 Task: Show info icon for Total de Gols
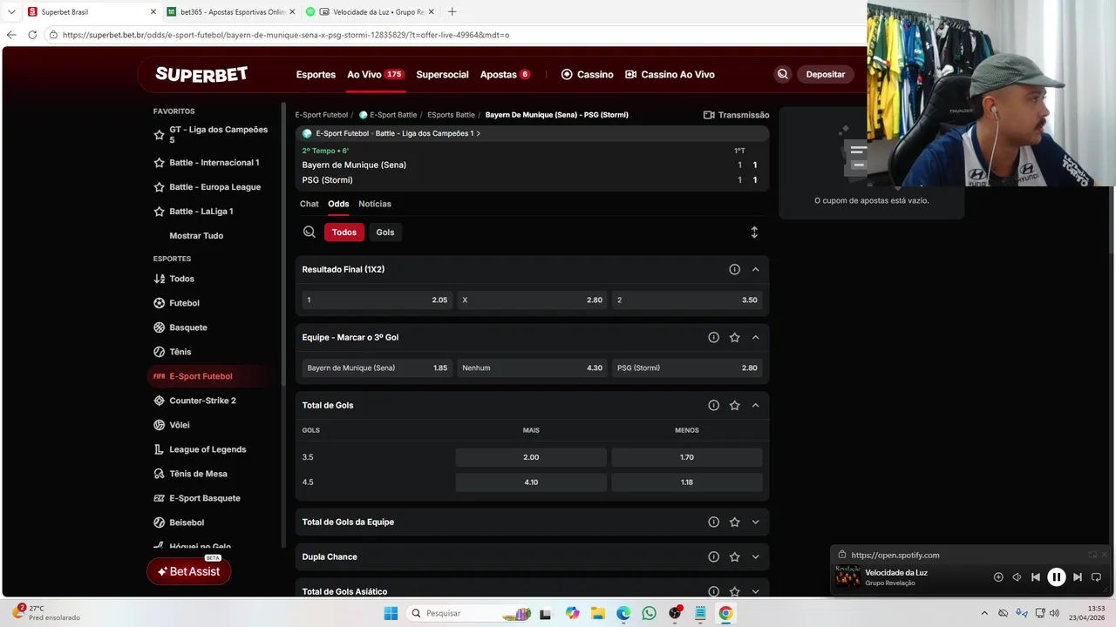pos(714,405)
